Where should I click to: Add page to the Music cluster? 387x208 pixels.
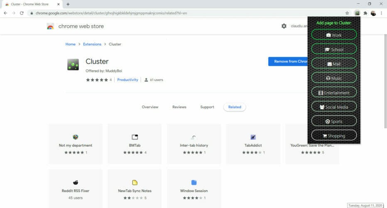click(334, 78)
